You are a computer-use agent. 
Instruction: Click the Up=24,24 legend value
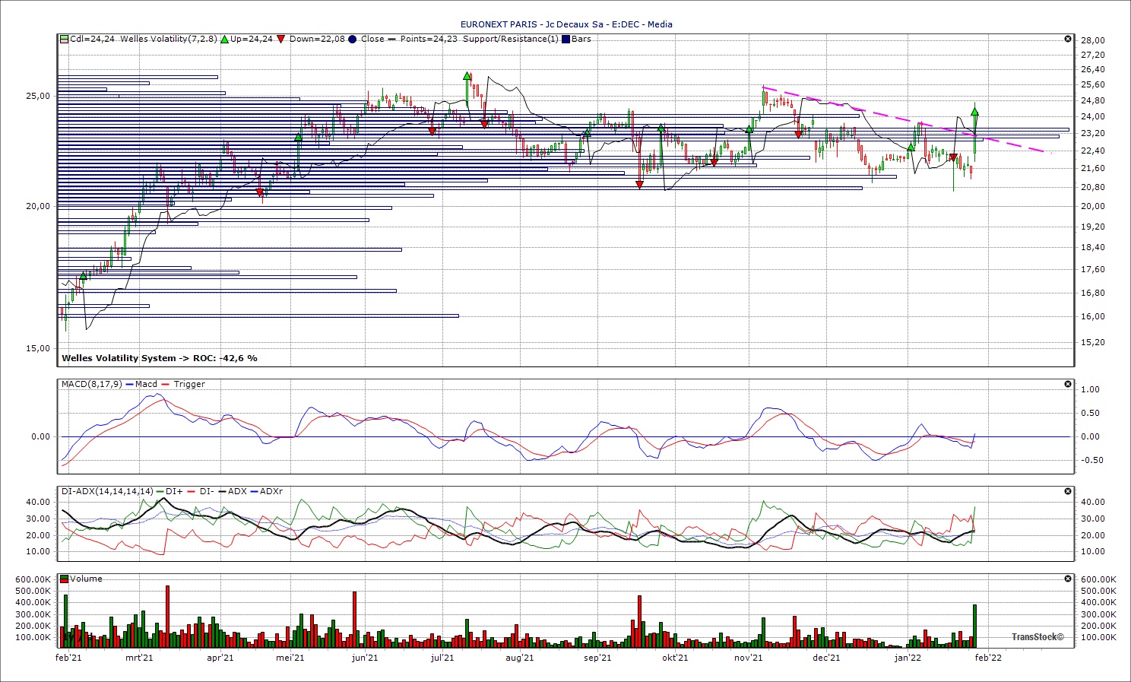click(x=252, y=39)
